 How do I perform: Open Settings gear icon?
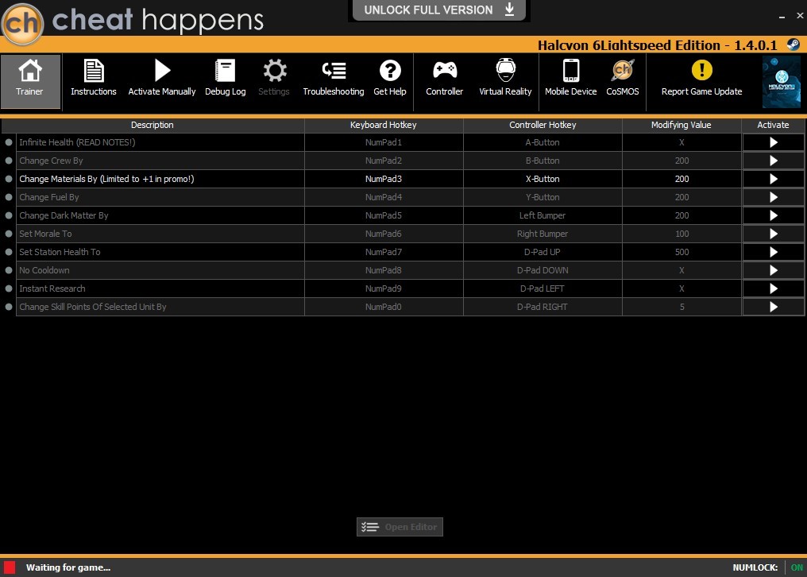(274, 71)
